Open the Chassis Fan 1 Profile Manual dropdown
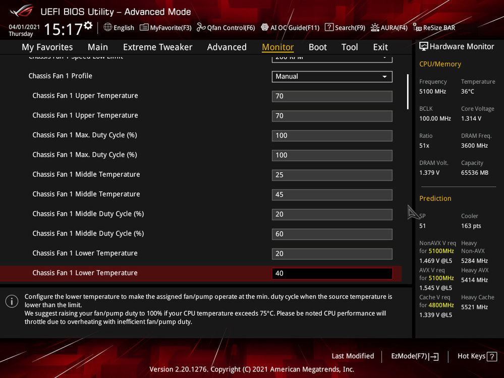 (x=332, y=77)
